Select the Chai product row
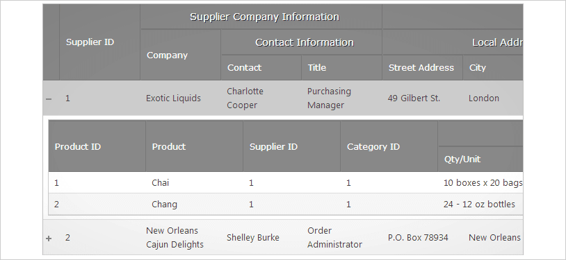Viewport: 566px width, 260px height. (286, 182)
